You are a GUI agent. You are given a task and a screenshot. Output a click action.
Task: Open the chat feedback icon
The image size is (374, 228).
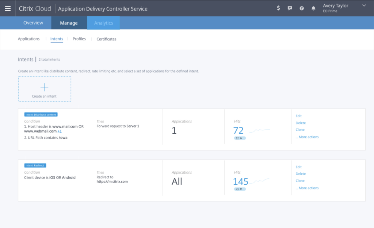290,8
